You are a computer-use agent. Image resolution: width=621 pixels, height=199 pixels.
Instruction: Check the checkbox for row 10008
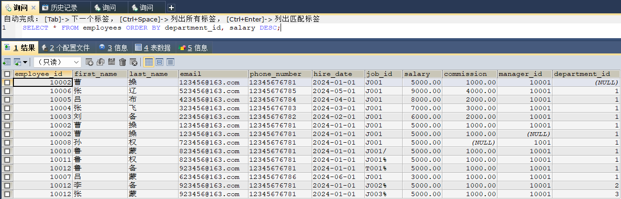tap(7, 143)
